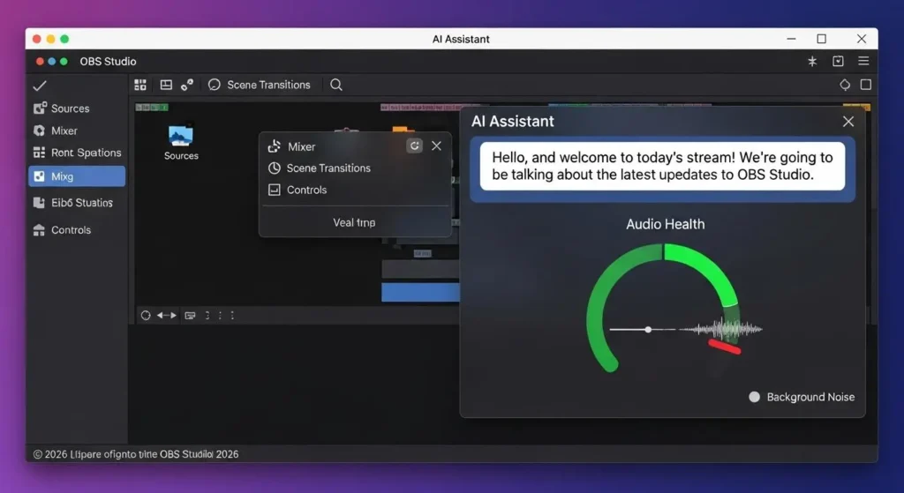Click the white handle on audio slider

click(x=649, y=330)
